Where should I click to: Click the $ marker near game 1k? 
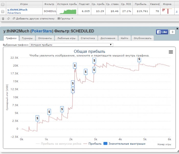point(49,112)
